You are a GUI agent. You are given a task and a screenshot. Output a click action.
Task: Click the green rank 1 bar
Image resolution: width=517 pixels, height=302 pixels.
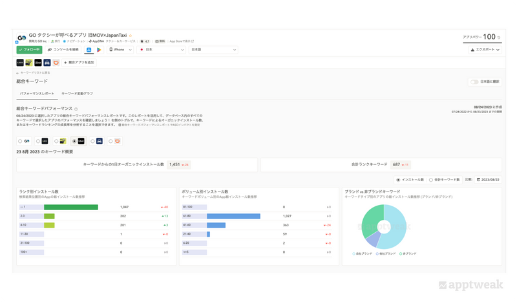pos(71,208)
